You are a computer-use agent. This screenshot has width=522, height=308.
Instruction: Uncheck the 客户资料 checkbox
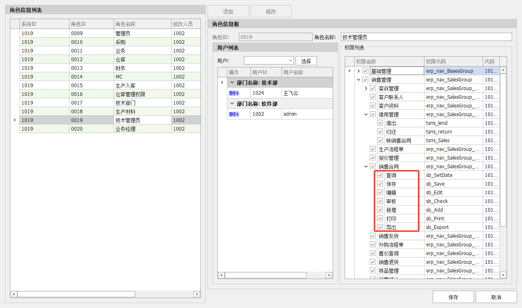pos(373,106)
